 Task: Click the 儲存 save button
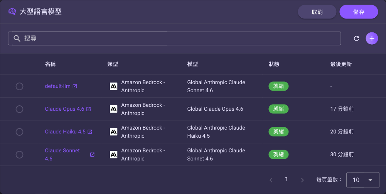point(359,12)
